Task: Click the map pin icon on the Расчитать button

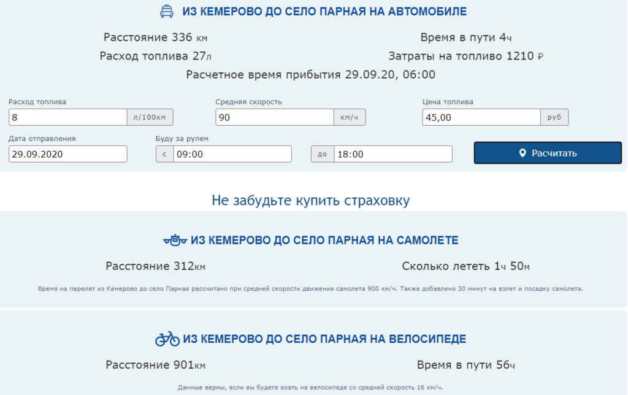Action: tap(523, 153)
